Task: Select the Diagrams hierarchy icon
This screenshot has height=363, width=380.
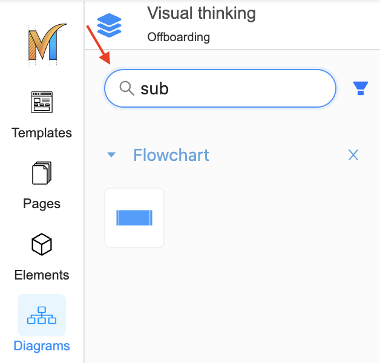Action: tap(42, 315)
